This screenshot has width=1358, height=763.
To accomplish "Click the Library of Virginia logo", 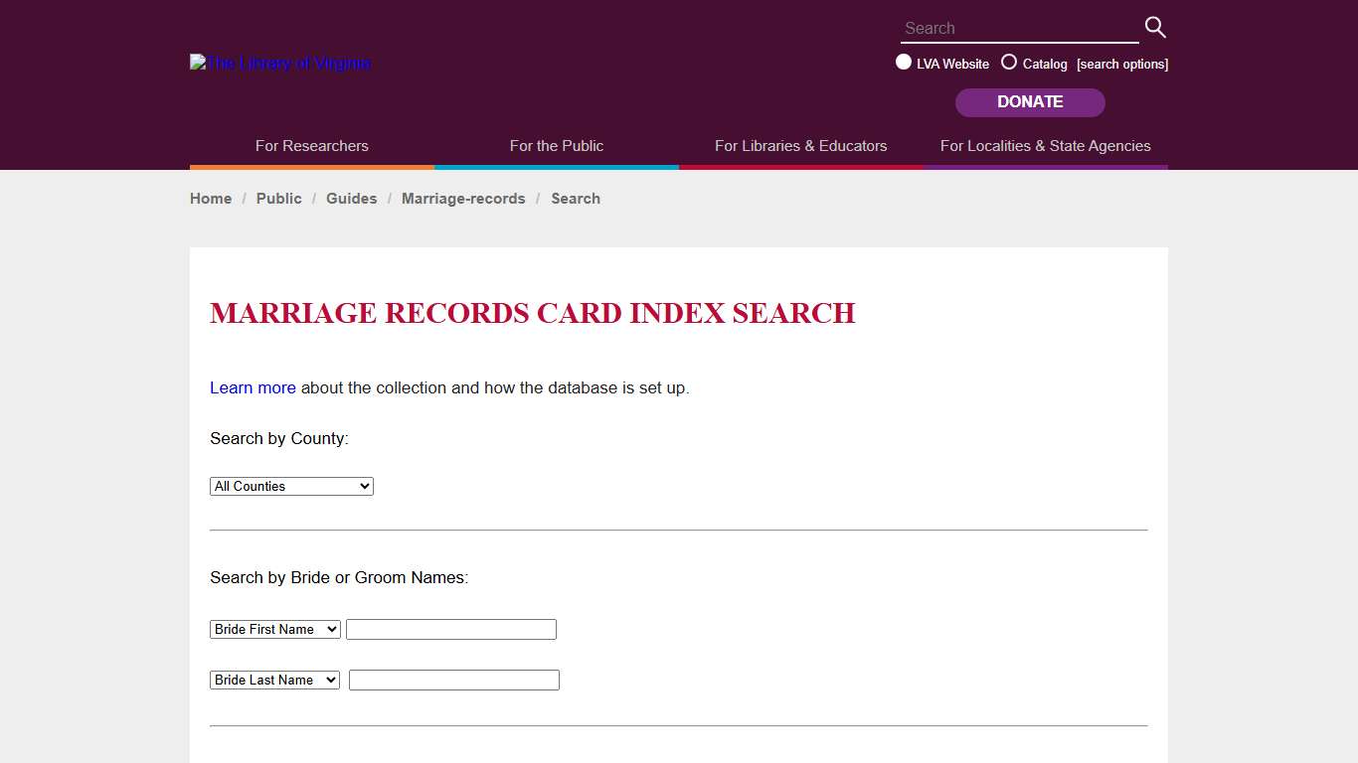I will pos(279,63).
